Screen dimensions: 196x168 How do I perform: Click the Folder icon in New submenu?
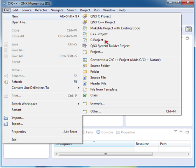tap(85, 72)
